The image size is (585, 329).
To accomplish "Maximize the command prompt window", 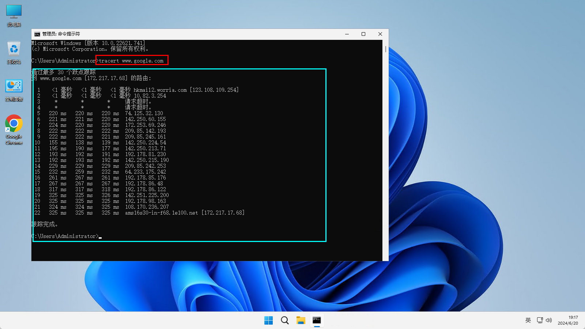I will (363, 34).
